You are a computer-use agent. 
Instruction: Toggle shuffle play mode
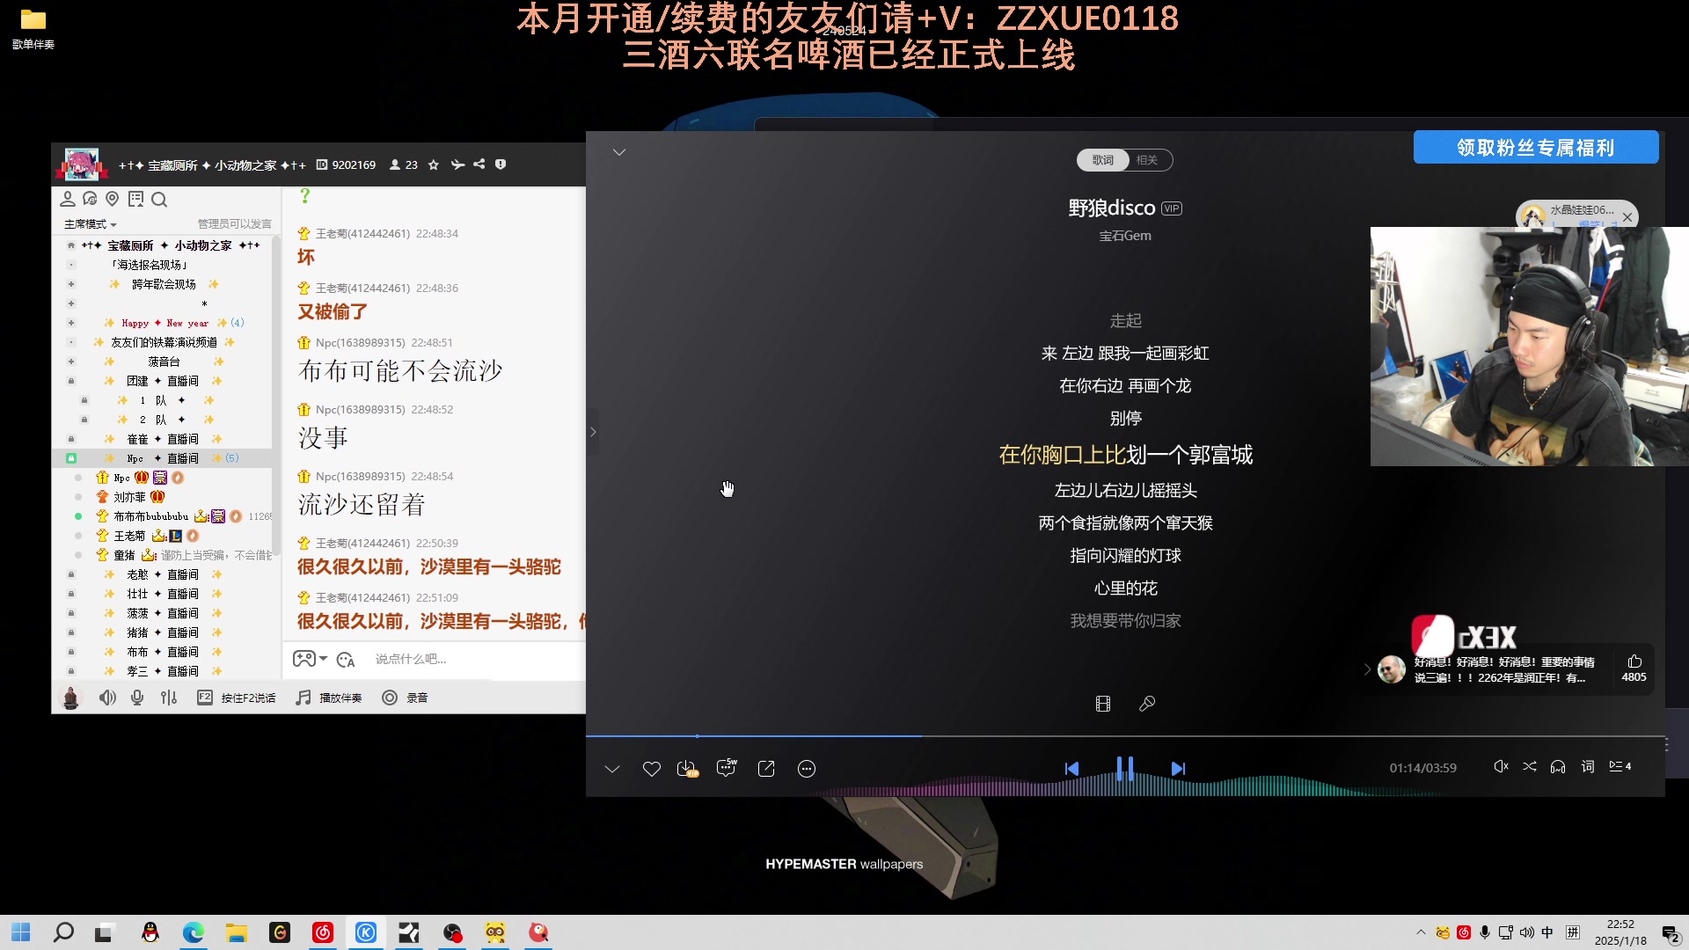click(1530, 766)
